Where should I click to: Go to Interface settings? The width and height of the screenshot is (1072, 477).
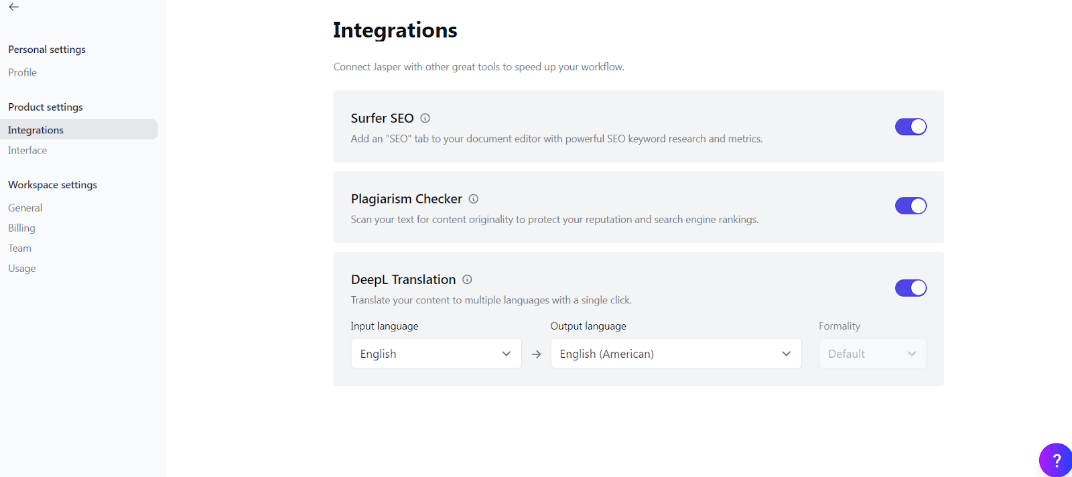(27, 150)
